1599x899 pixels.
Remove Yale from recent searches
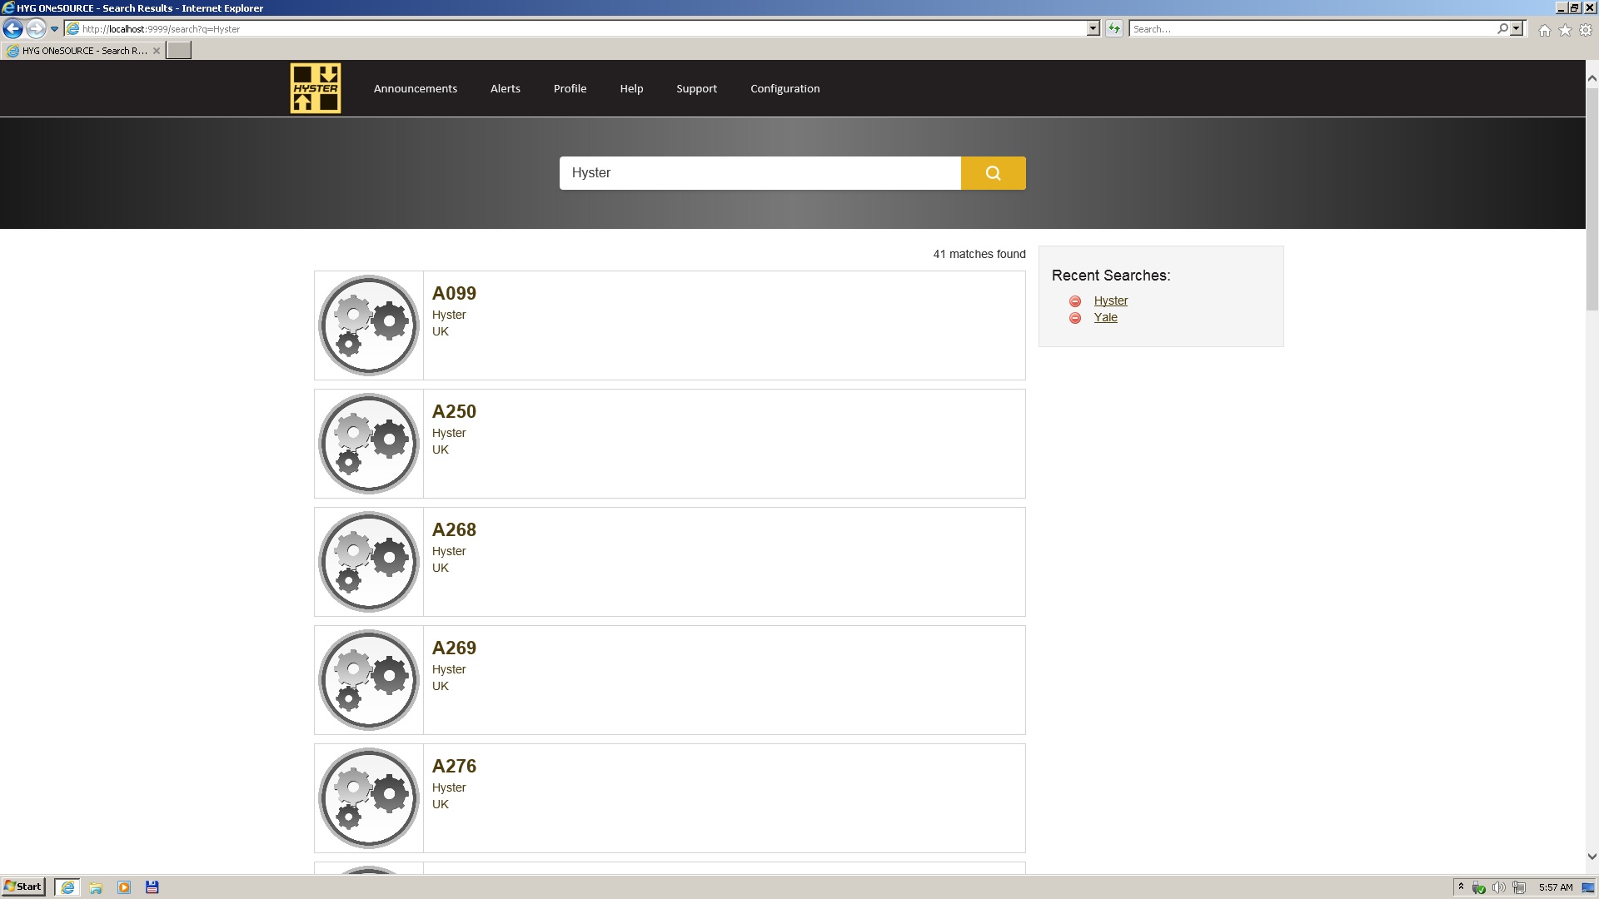click(x=1075, y=318)
